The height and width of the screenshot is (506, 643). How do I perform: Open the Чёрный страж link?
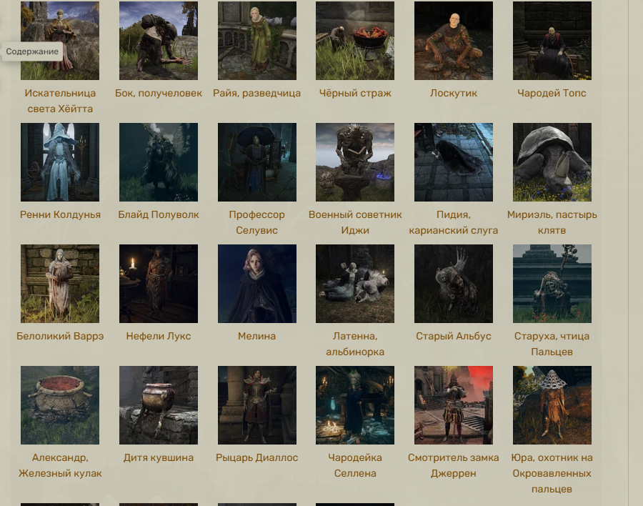pyautogui.click(x=354, y=93)
